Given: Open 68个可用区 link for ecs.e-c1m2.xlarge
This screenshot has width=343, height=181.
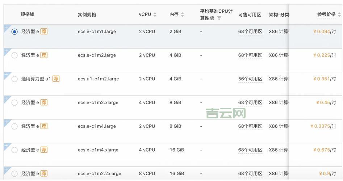Looking at the screenshot, I should pos(250,102).
